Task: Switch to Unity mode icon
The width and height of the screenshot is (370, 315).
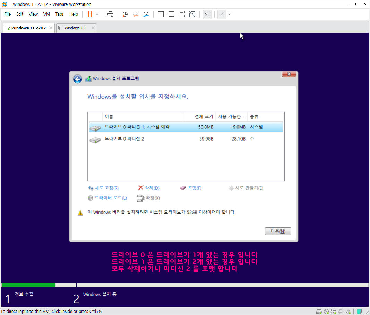Action: (x=192, y=14)
